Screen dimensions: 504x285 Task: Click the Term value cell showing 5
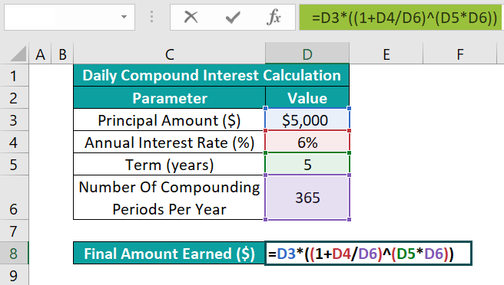[x=307, y=164]
